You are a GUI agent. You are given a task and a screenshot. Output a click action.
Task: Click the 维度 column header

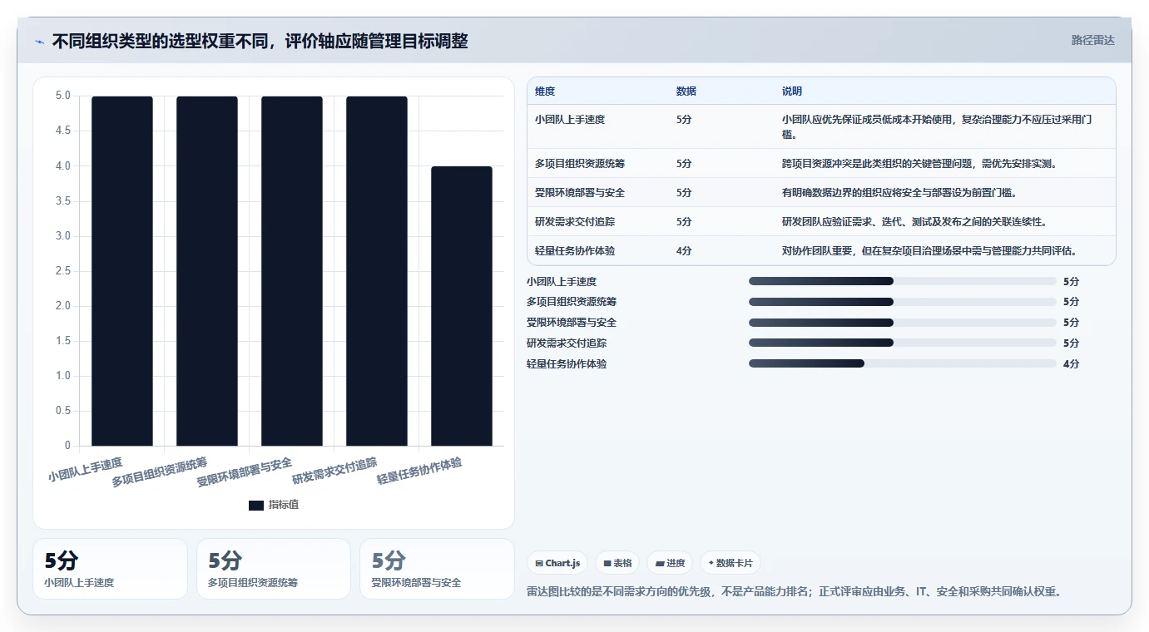coord(545,91)
